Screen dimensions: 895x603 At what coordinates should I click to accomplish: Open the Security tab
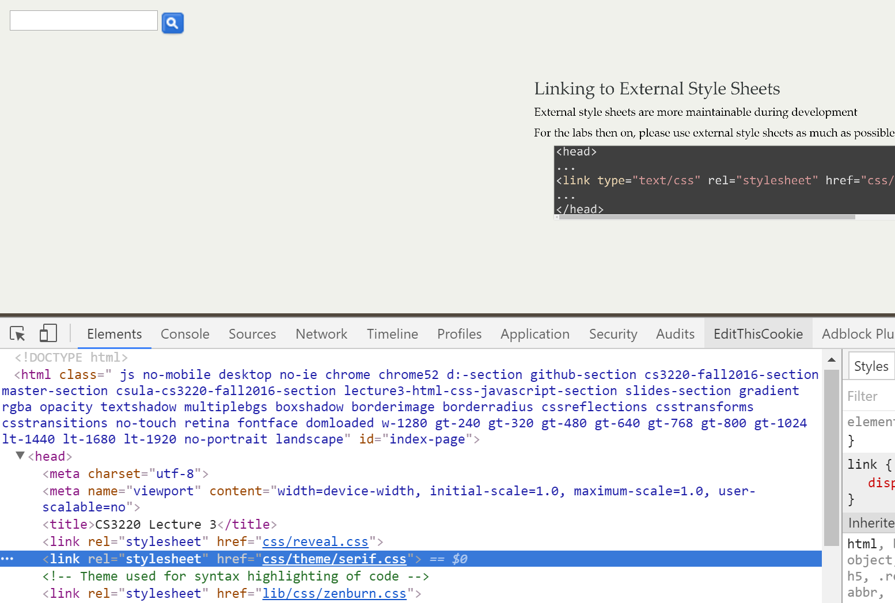point(613,334)
